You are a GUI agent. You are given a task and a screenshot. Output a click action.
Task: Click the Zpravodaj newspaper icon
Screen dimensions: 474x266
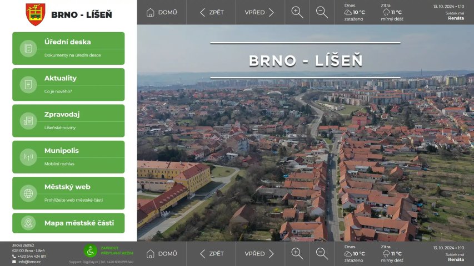point(28,121)
